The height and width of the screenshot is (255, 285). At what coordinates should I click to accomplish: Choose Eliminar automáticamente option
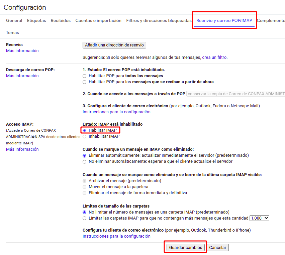tap(84, 155)
